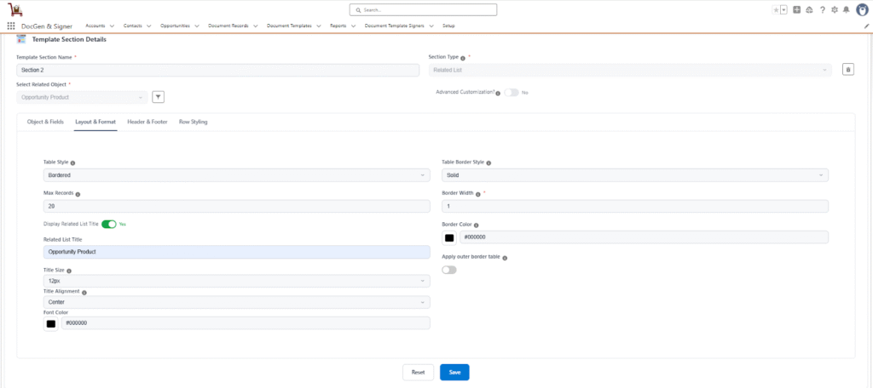
Task: Click the filter icon beside Select Related Object
Action: (x=158, y=97)
